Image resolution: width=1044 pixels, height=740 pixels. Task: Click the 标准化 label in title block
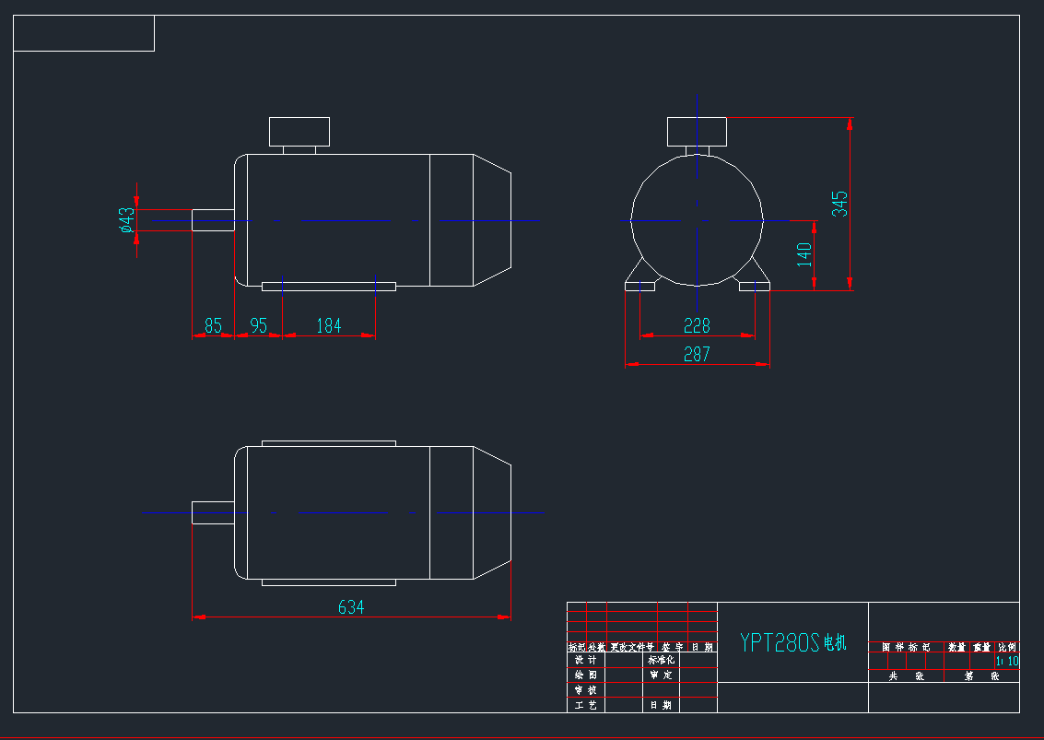pos(661,661)
